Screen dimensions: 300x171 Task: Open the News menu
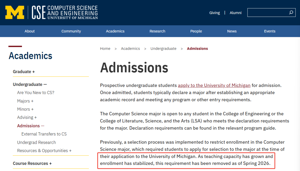[x=232, y=31]
